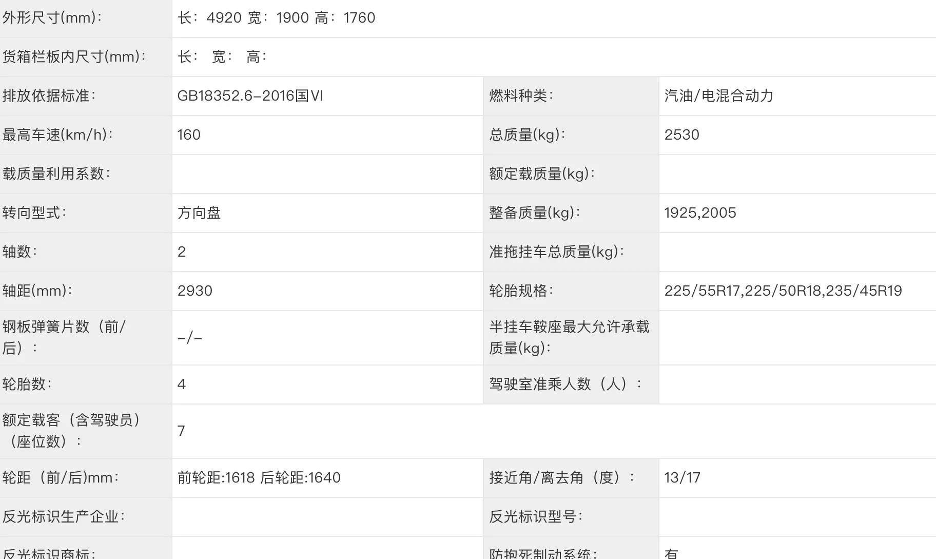Select the curb weight value 1925,2005
Viewport: 936px width, 559px height.
tap(700, 213)
